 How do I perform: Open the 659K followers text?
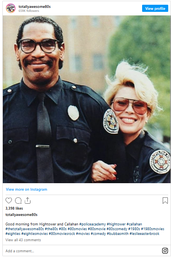click(29, 11)
